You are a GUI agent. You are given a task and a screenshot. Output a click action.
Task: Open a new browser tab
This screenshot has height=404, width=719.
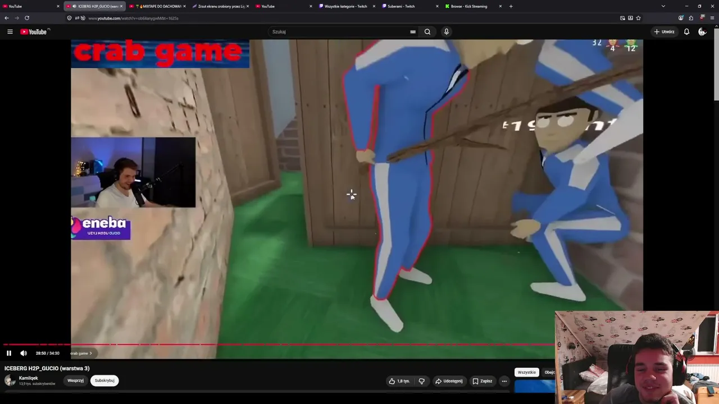(511, 6)
